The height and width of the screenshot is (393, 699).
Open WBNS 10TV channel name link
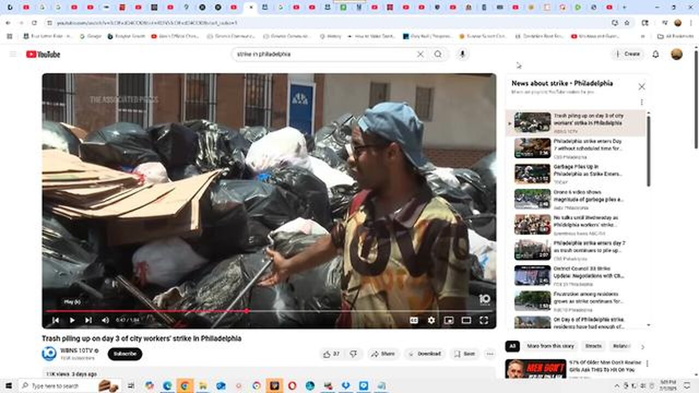tap(77, 350)
